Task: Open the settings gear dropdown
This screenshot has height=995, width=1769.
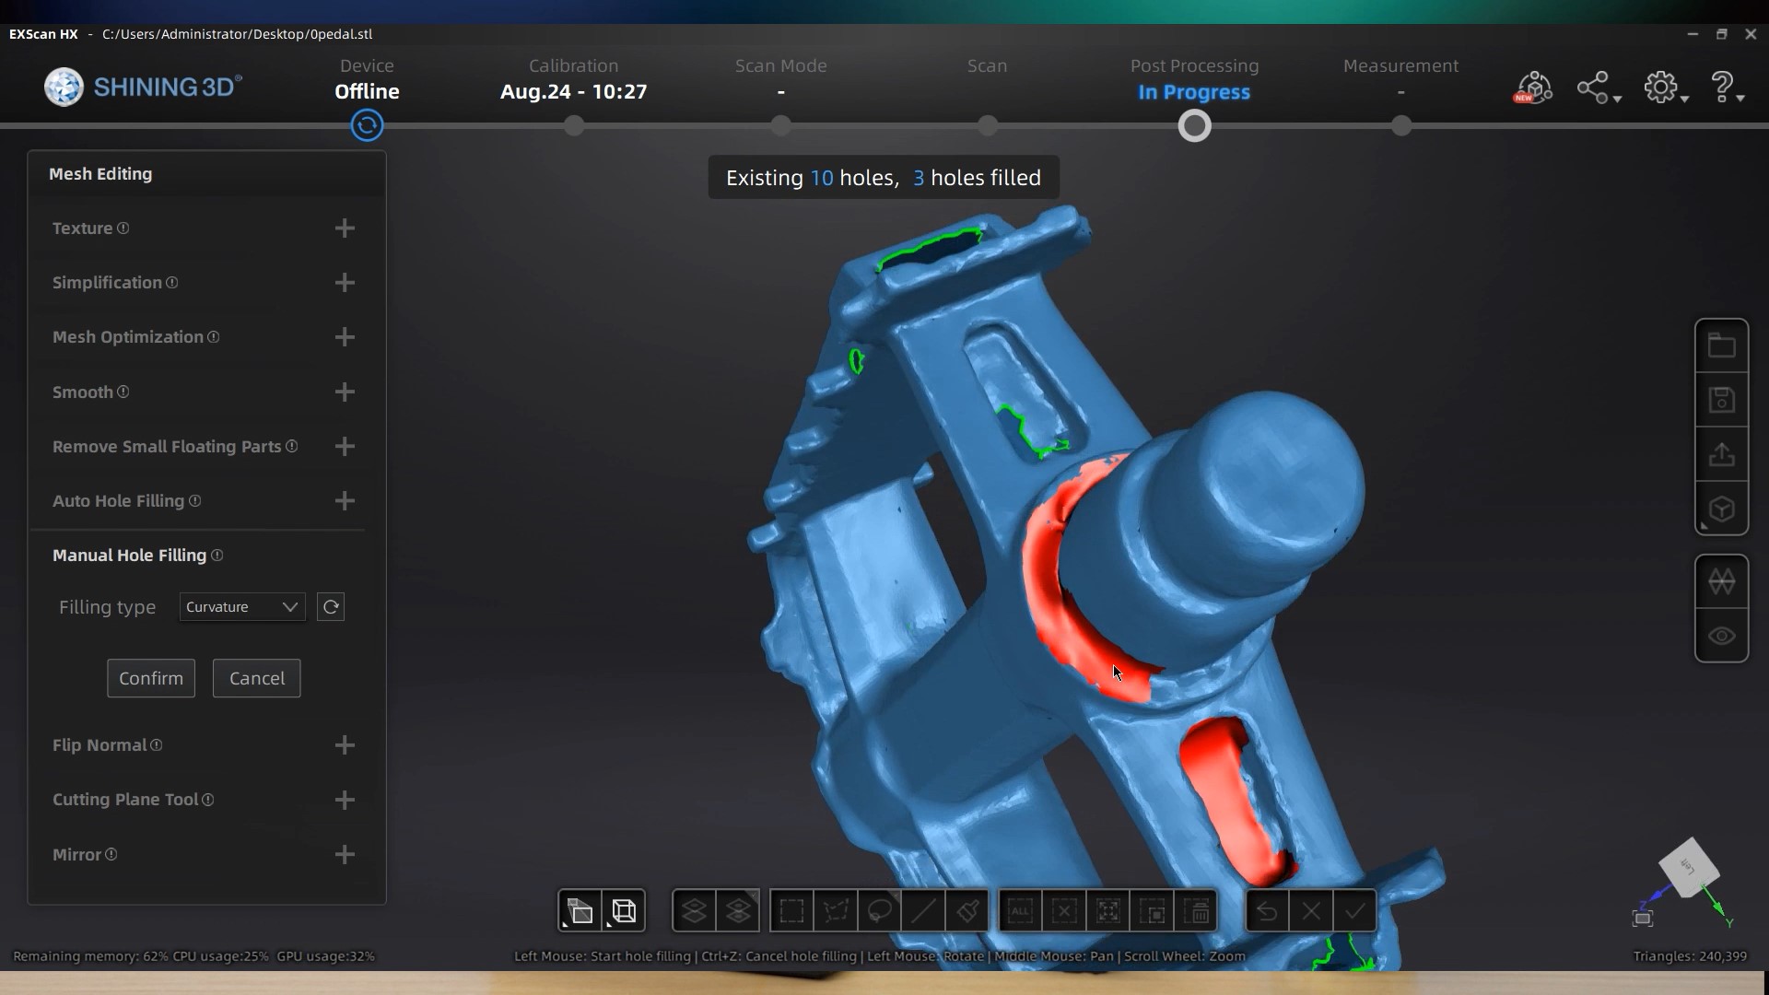Action: [1663, 87]
